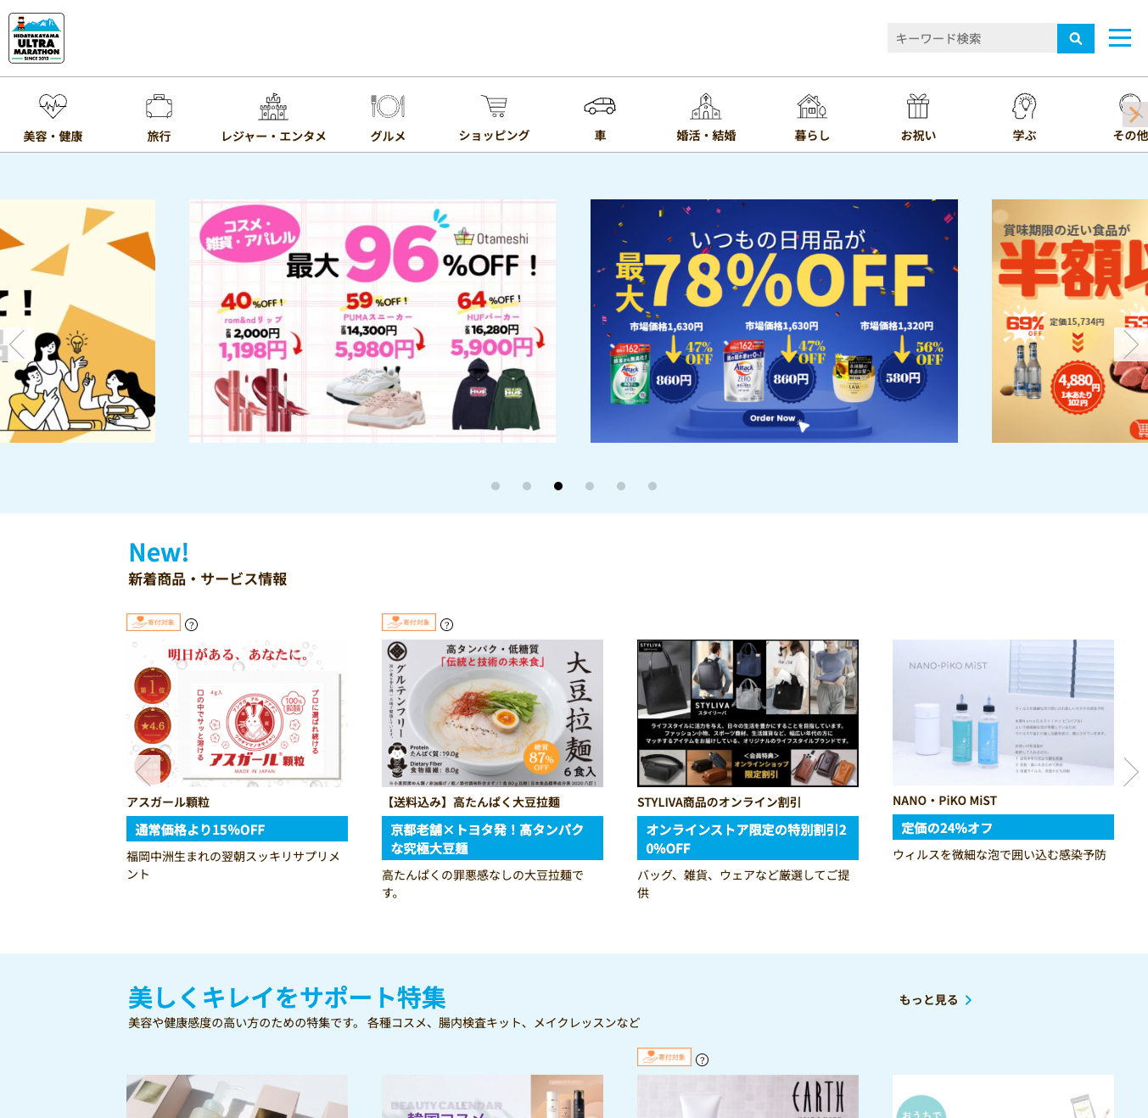Screen dimensions: 1148x1118
Task: Open NANO・PiKO MiST product image
Action: click(1003, 713)
